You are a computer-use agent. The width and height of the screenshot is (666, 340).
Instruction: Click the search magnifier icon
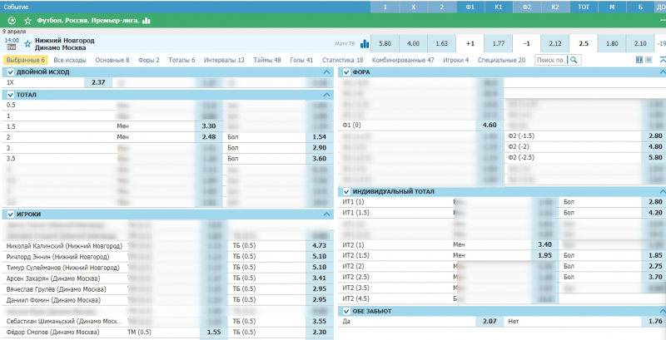pyautogui.click(x=574, y=61)
